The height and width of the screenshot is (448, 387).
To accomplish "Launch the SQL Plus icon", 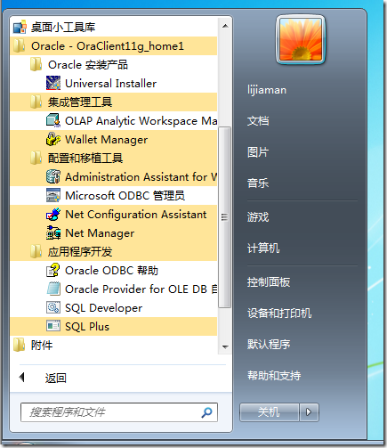I will click(53, 326).
